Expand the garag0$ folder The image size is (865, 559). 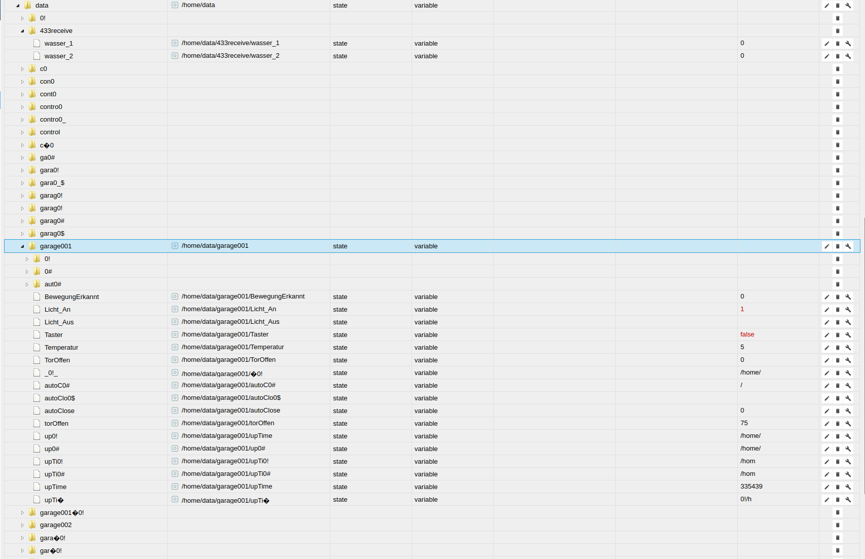tap(22, 234)
